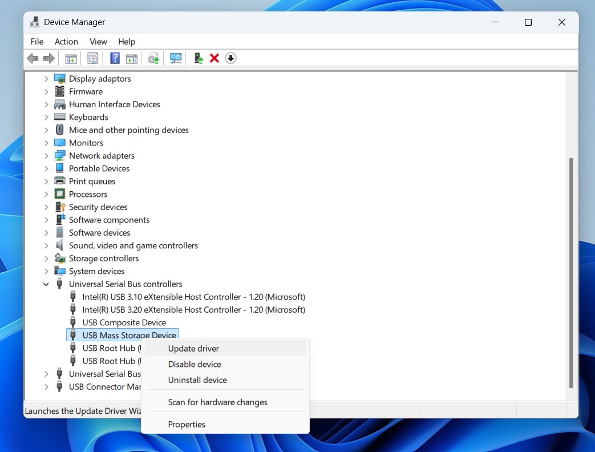This screenshot has height=452, width=595.
Task: Select the USB Mass Storage Device row
Action: 123,334
